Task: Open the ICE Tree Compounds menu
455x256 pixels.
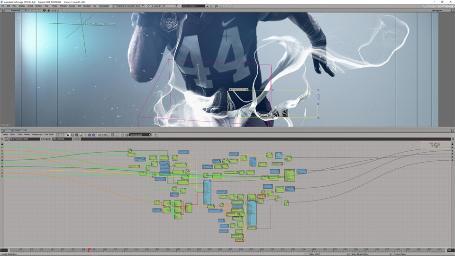Action: pos(37,134)
